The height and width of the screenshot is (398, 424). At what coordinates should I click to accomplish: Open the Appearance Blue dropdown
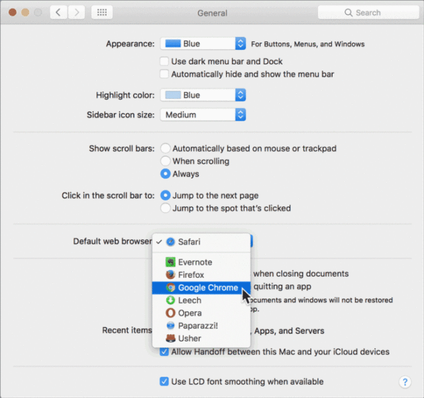point(203,44)
